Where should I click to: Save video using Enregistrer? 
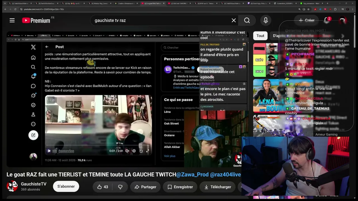(x=180, y=187)
